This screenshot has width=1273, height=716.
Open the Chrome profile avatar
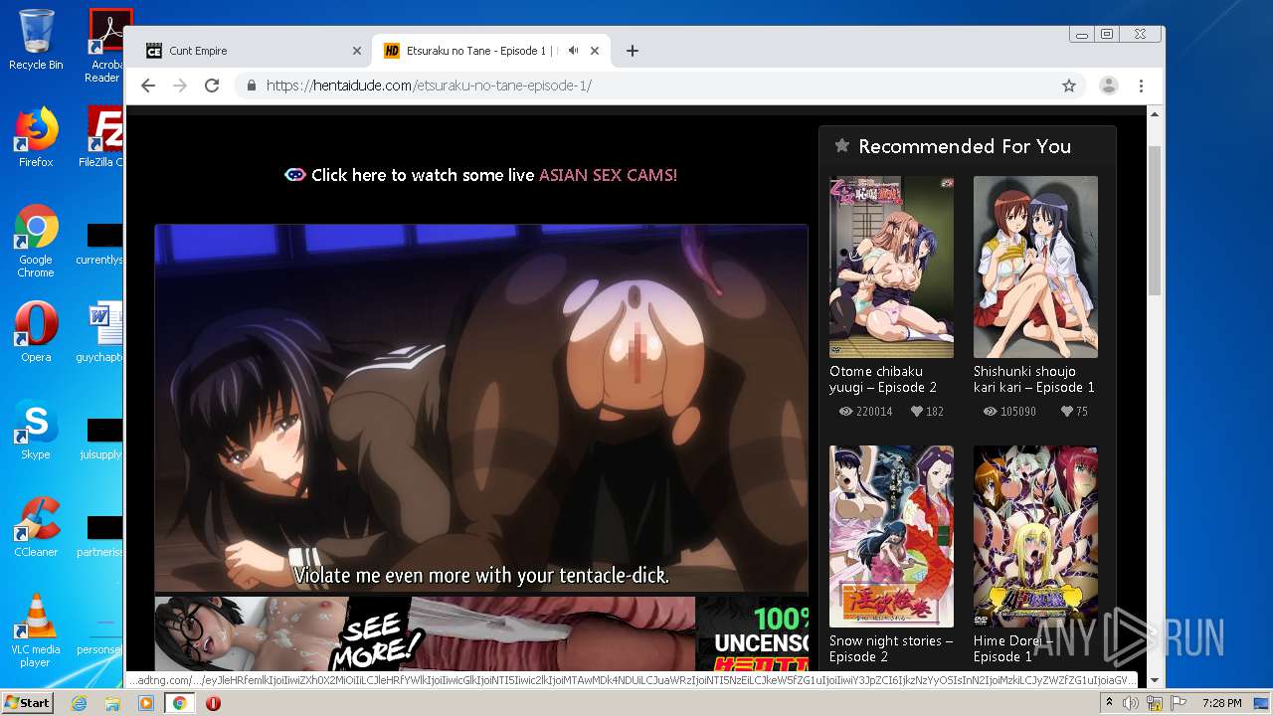pyautogui.click(x=1108, y=86)
